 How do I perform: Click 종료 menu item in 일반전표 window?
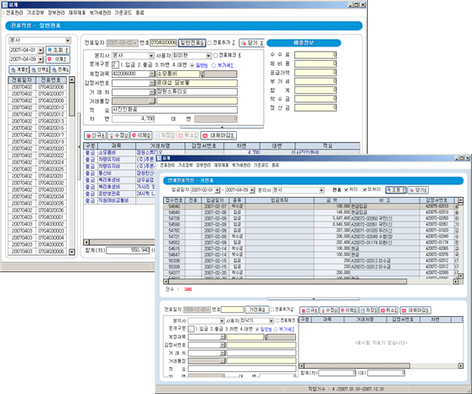tap(140, 13)
